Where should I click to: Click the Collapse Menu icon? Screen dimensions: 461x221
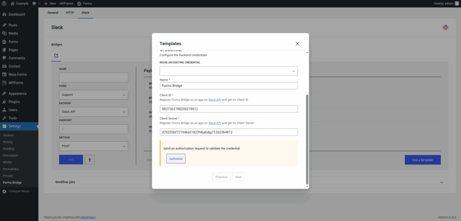point(4,191)
